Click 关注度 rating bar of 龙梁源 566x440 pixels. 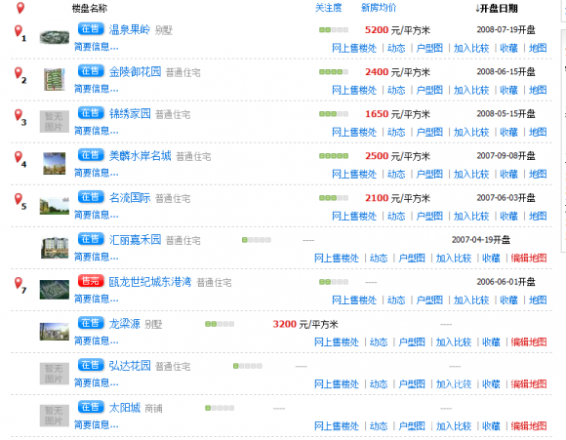coord(220,324)
